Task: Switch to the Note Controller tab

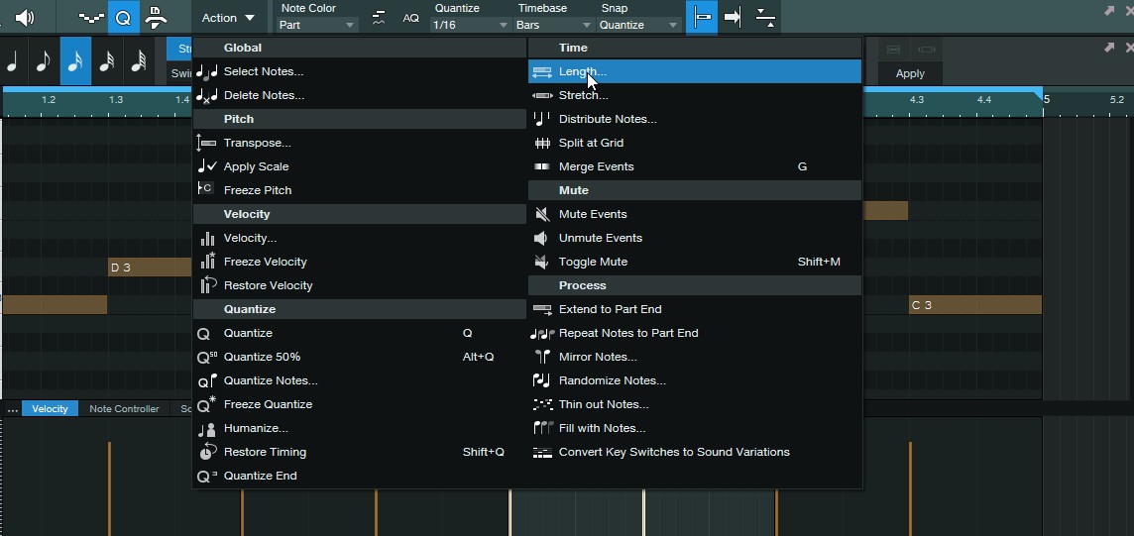Action: pyautogui.click(x=124, y=408)
